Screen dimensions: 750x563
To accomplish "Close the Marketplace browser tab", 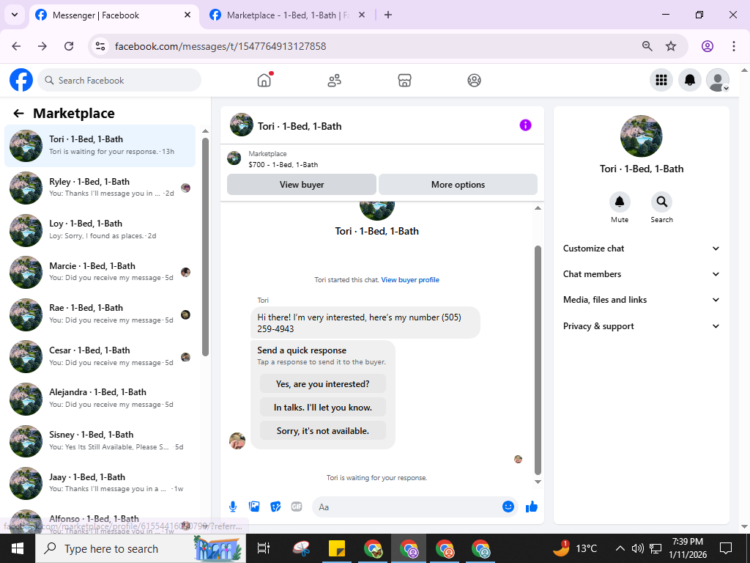I will coord(362,15).
